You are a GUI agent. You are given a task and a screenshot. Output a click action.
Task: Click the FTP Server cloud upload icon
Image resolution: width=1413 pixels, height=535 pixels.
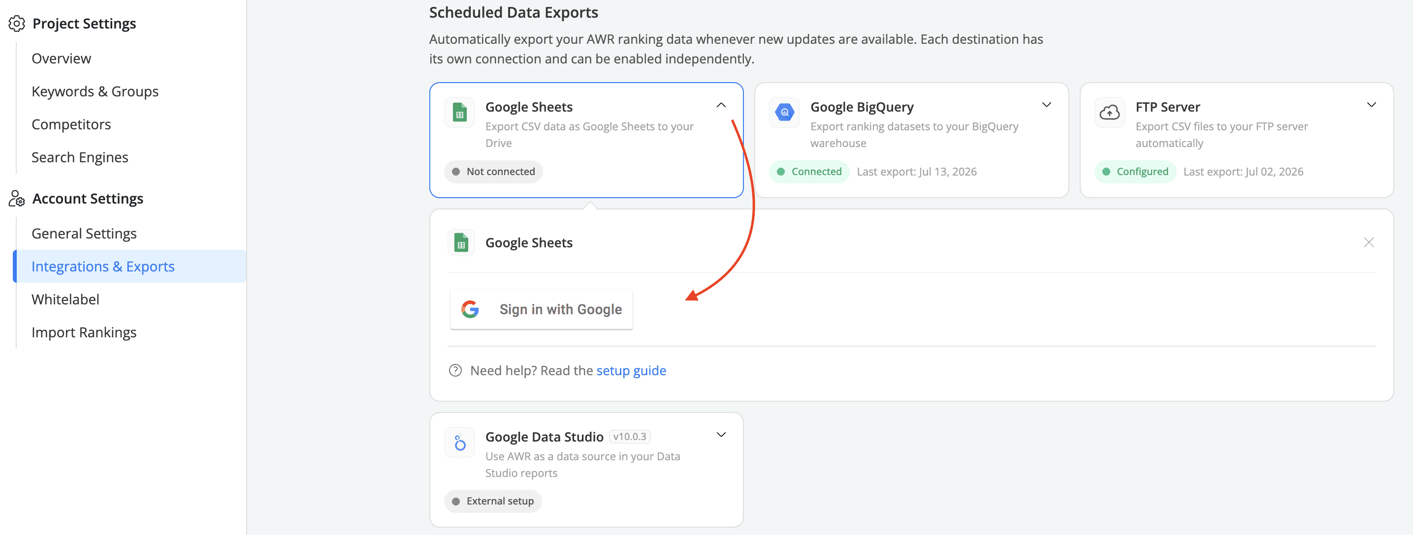1110,113
